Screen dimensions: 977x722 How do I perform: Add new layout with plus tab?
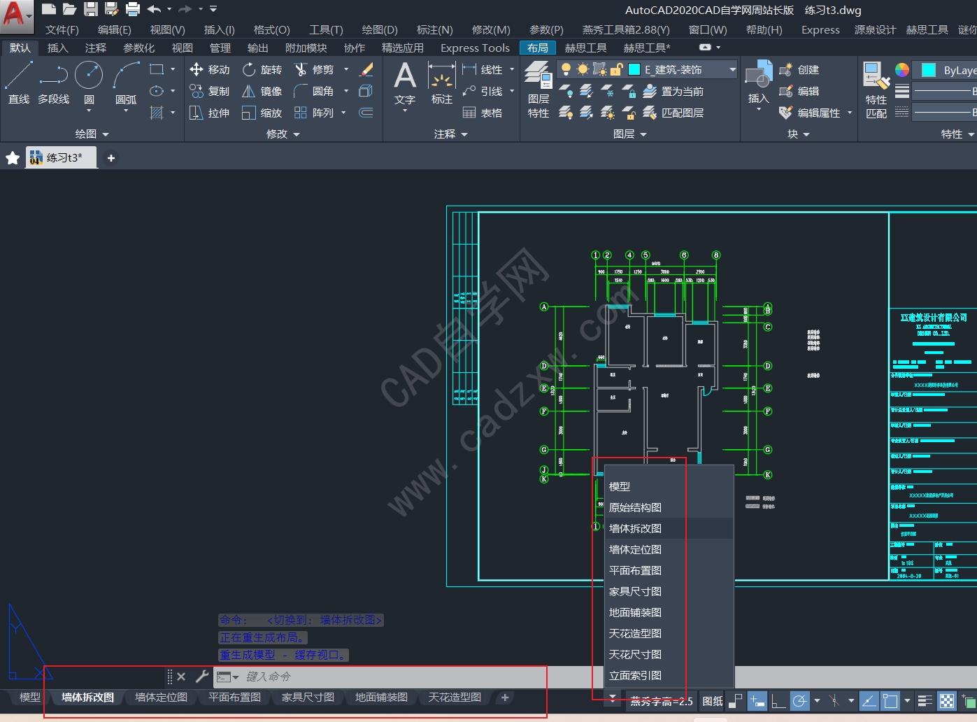click(x=504, y=697)
